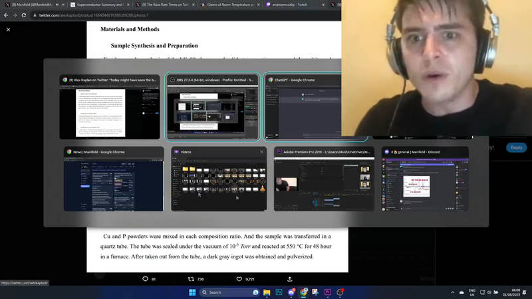Open the Claims of Room Temperature browser tab
Screen dimensions: 532x299
pyautogui.click(x=230, y=5)
